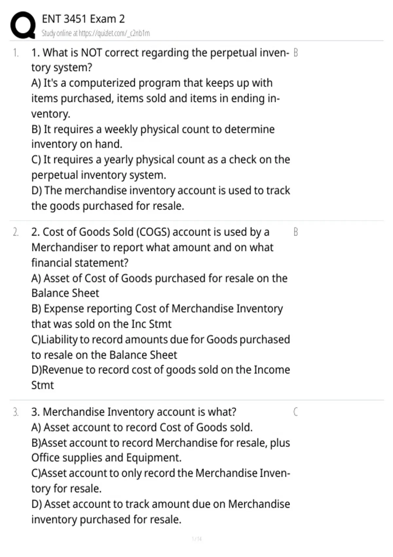Select option D about merchandise inventory account tracking
The width and height of the screenshot is (393, 557).
(161, 198)
